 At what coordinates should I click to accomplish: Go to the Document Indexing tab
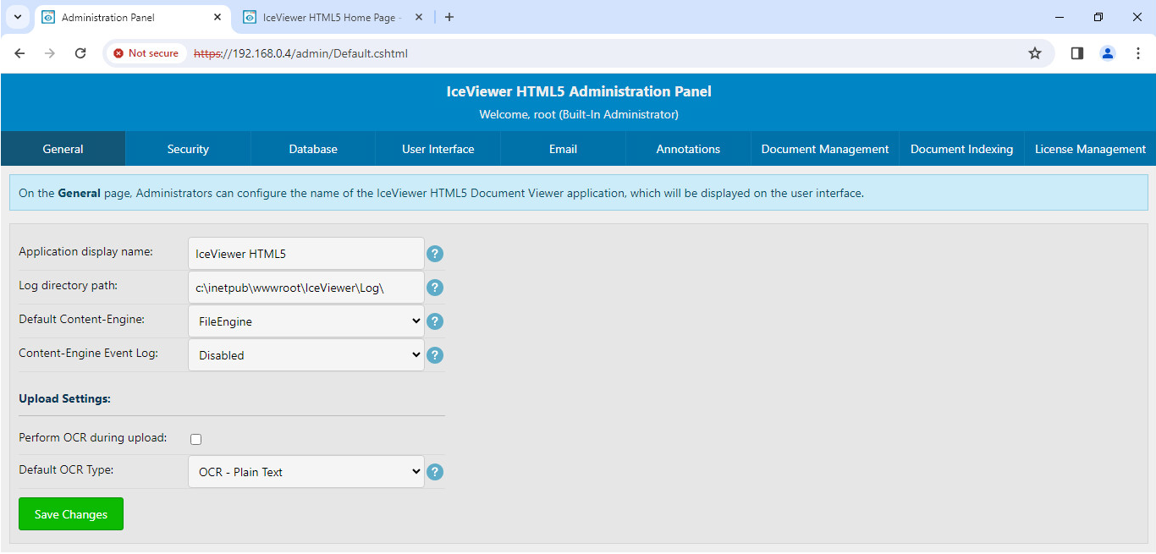pyautogui.click(x=961, y=149)
